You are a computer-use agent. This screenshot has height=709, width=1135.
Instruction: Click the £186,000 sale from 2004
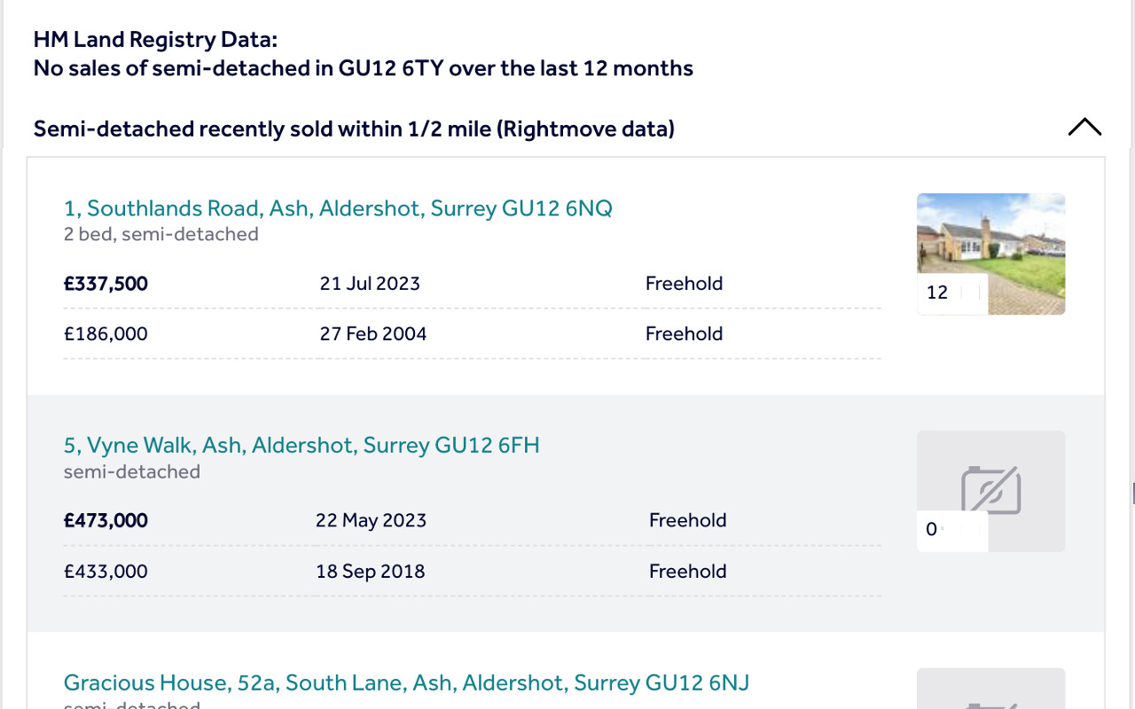[x=106, y=334]
